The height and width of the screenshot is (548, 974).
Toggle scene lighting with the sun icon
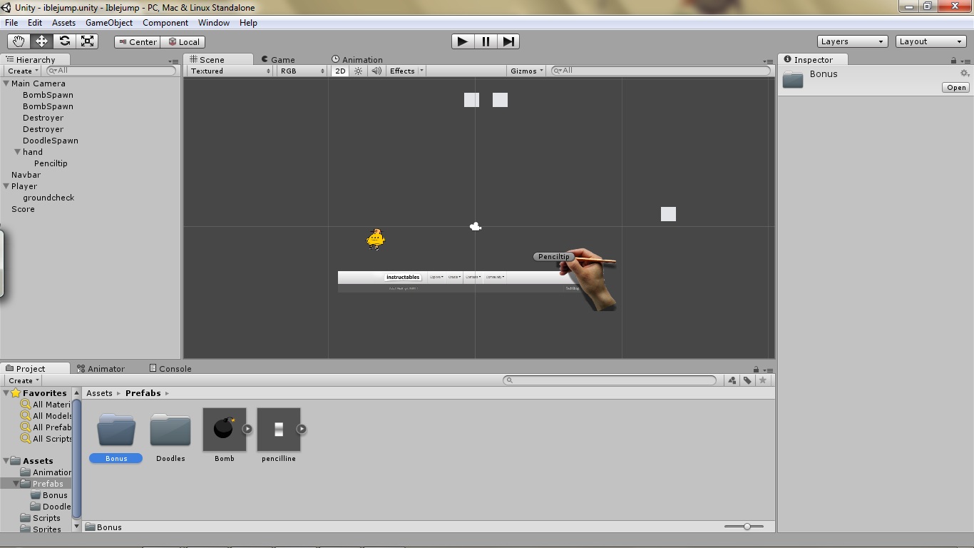[x=359, y=71]
